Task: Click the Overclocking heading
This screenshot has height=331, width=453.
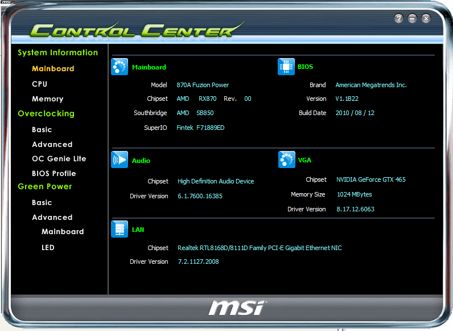Action: coord(46,114)
